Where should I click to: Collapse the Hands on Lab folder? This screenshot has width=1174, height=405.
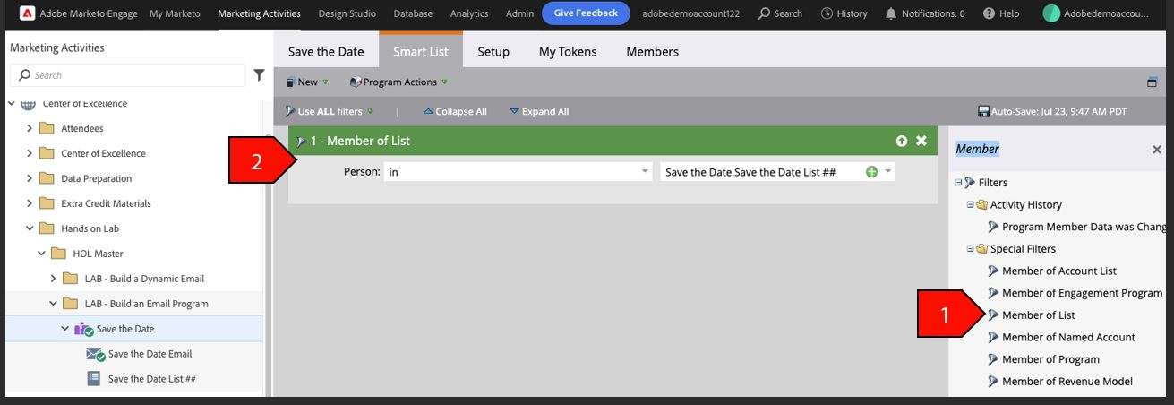tap(30, 228)
